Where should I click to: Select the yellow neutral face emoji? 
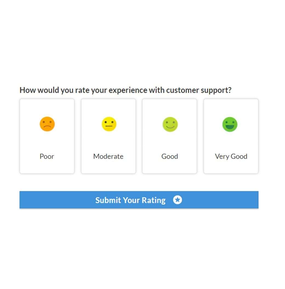[109, 124]
